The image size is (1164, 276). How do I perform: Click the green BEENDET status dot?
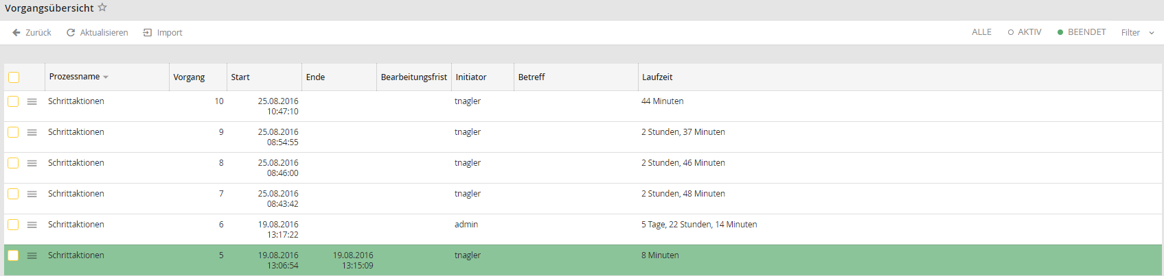(1060, 32)
